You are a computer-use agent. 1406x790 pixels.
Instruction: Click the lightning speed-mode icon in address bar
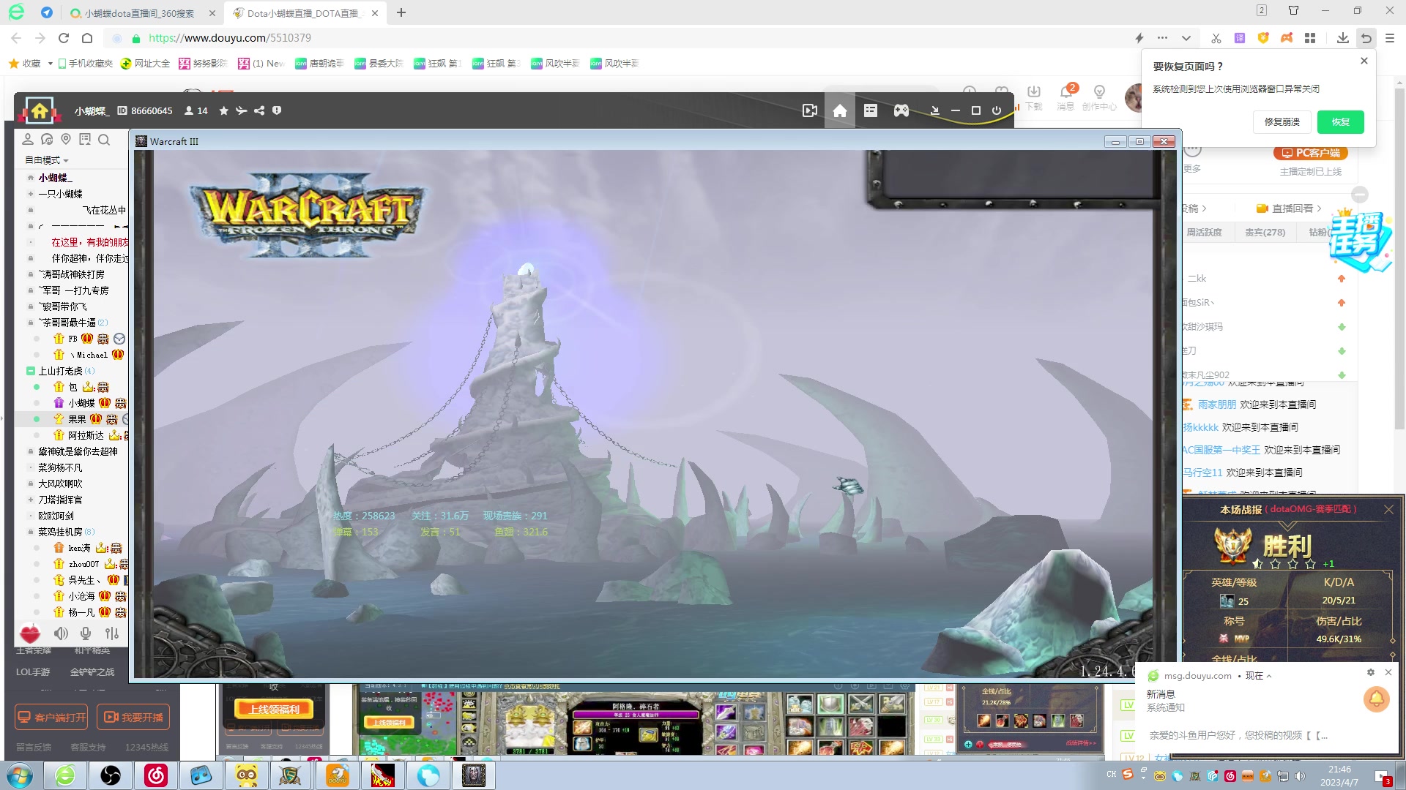1139,38
